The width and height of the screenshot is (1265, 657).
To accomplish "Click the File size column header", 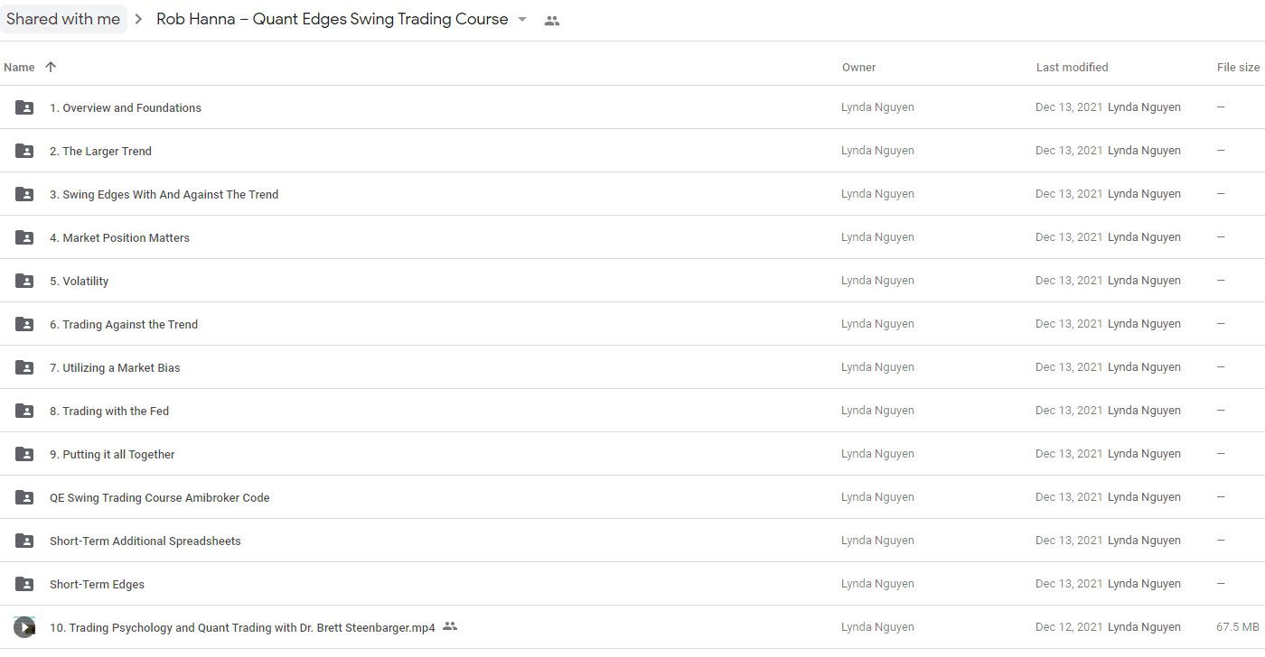I will (x=1238, y=67).
